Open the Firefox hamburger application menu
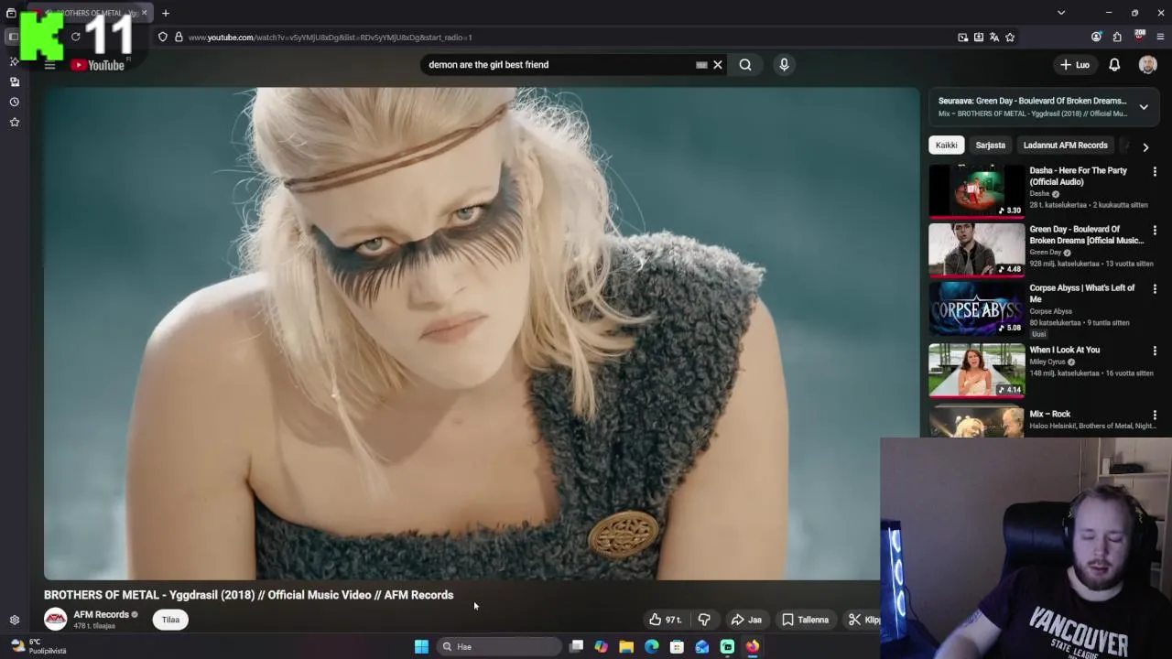 point(1160,38)
